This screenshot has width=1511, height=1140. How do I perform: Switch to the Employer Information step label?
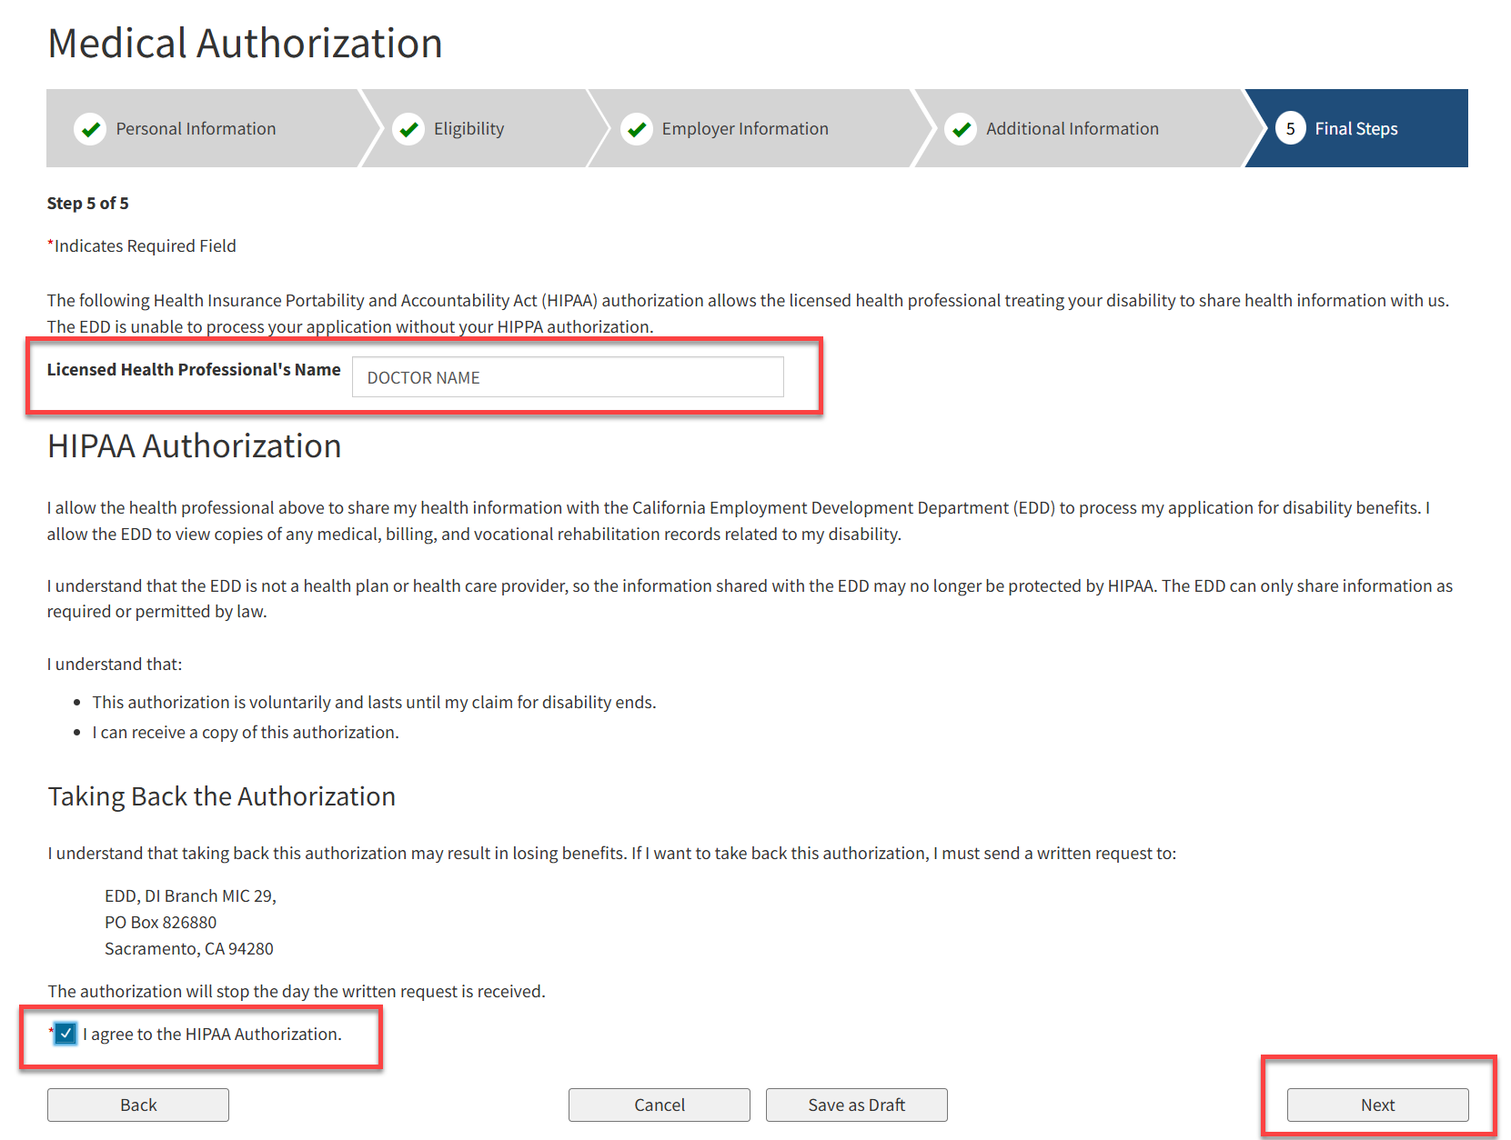[744, 129]
